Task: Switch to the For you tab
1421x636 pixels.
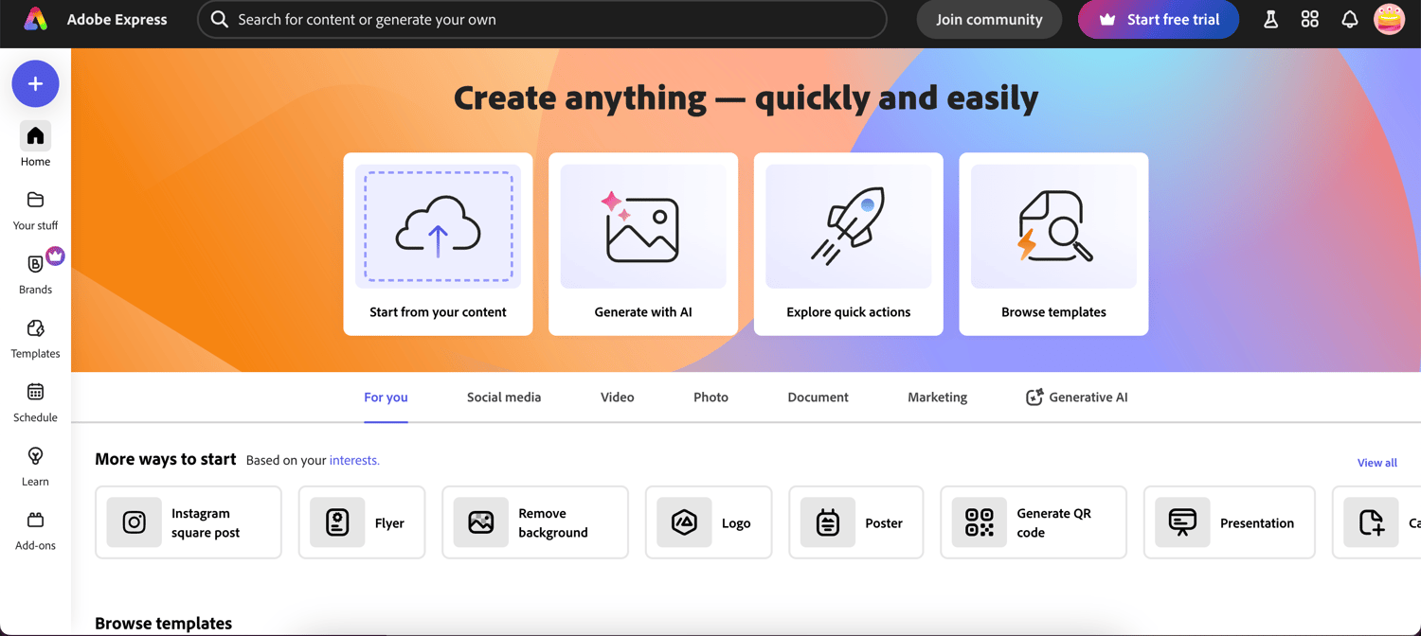Action: point(386,397)
